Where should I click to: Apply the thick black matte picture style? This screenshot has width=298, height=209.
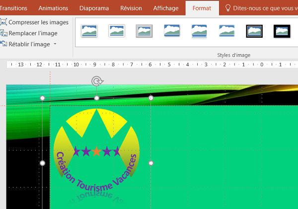tap(282, 31)
